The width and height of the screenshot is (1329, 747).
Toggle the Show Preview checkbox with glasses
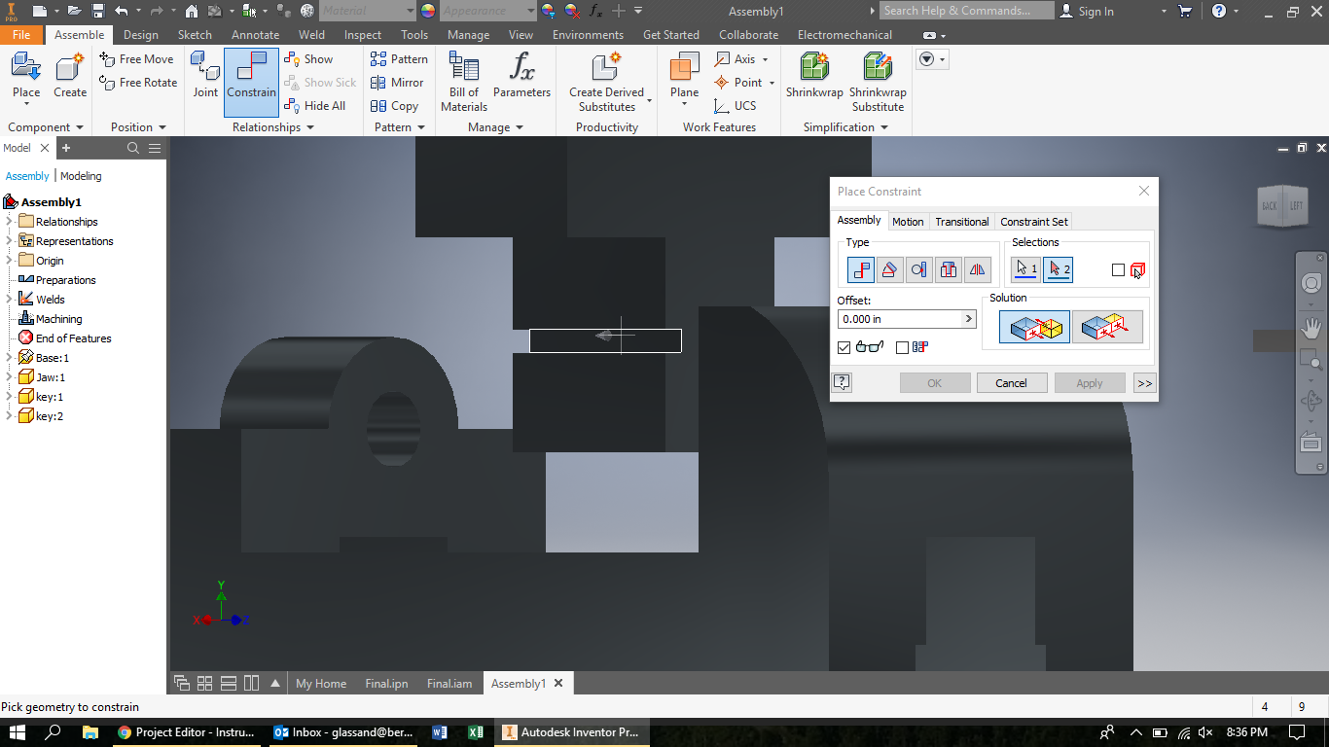point(844,347)
